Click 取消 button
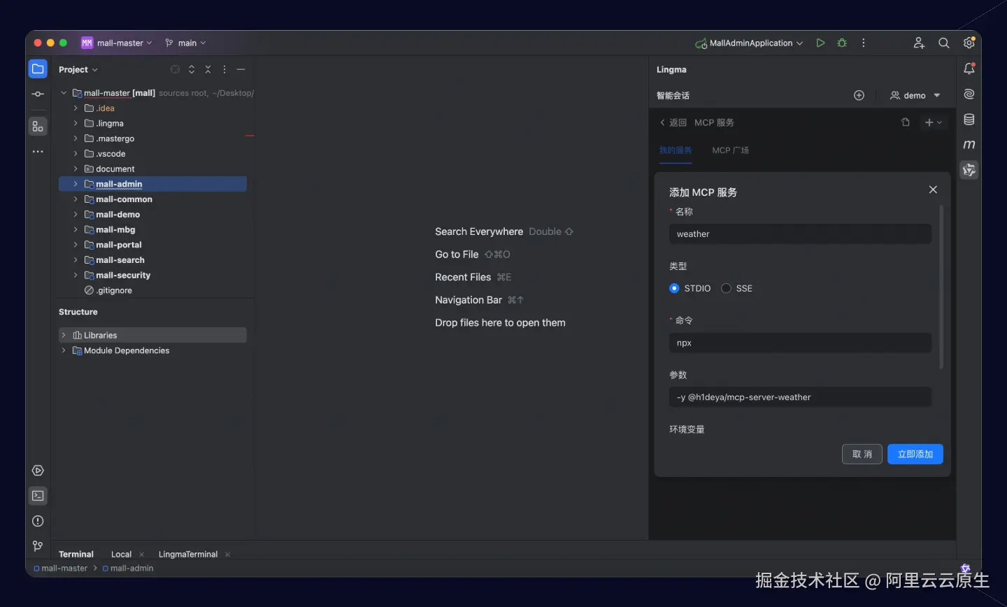 tap(862, 454)
